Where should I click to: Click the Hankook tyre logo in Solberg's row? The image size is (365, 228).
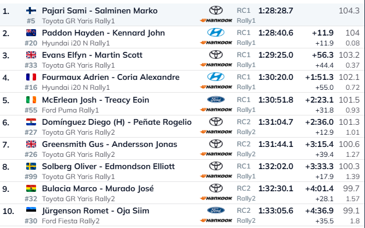coord(216,176)
